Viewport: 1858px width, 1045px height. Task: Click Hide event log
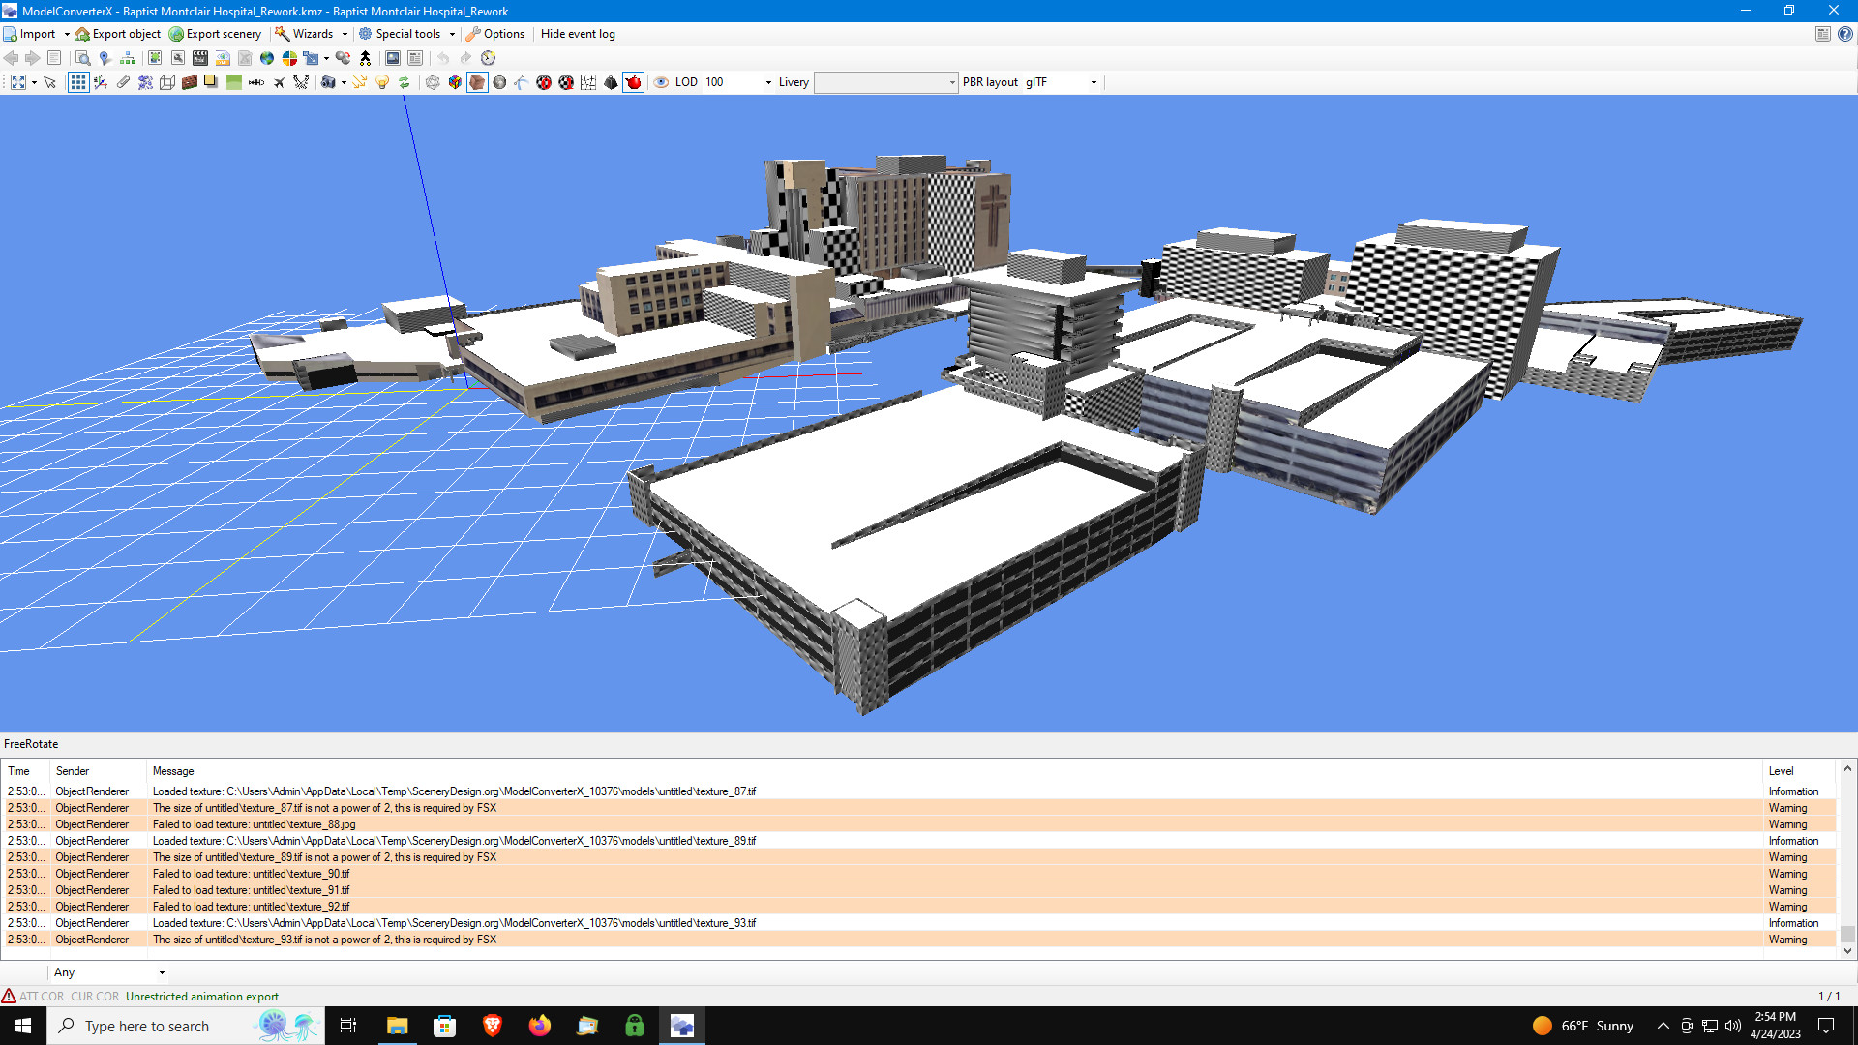pos(578,34)
